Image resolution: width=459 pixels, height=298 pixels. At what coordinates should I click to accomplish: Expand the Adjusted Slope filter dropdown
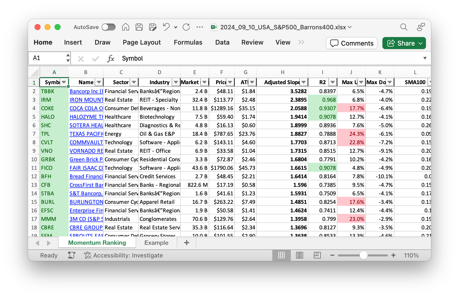304,82
